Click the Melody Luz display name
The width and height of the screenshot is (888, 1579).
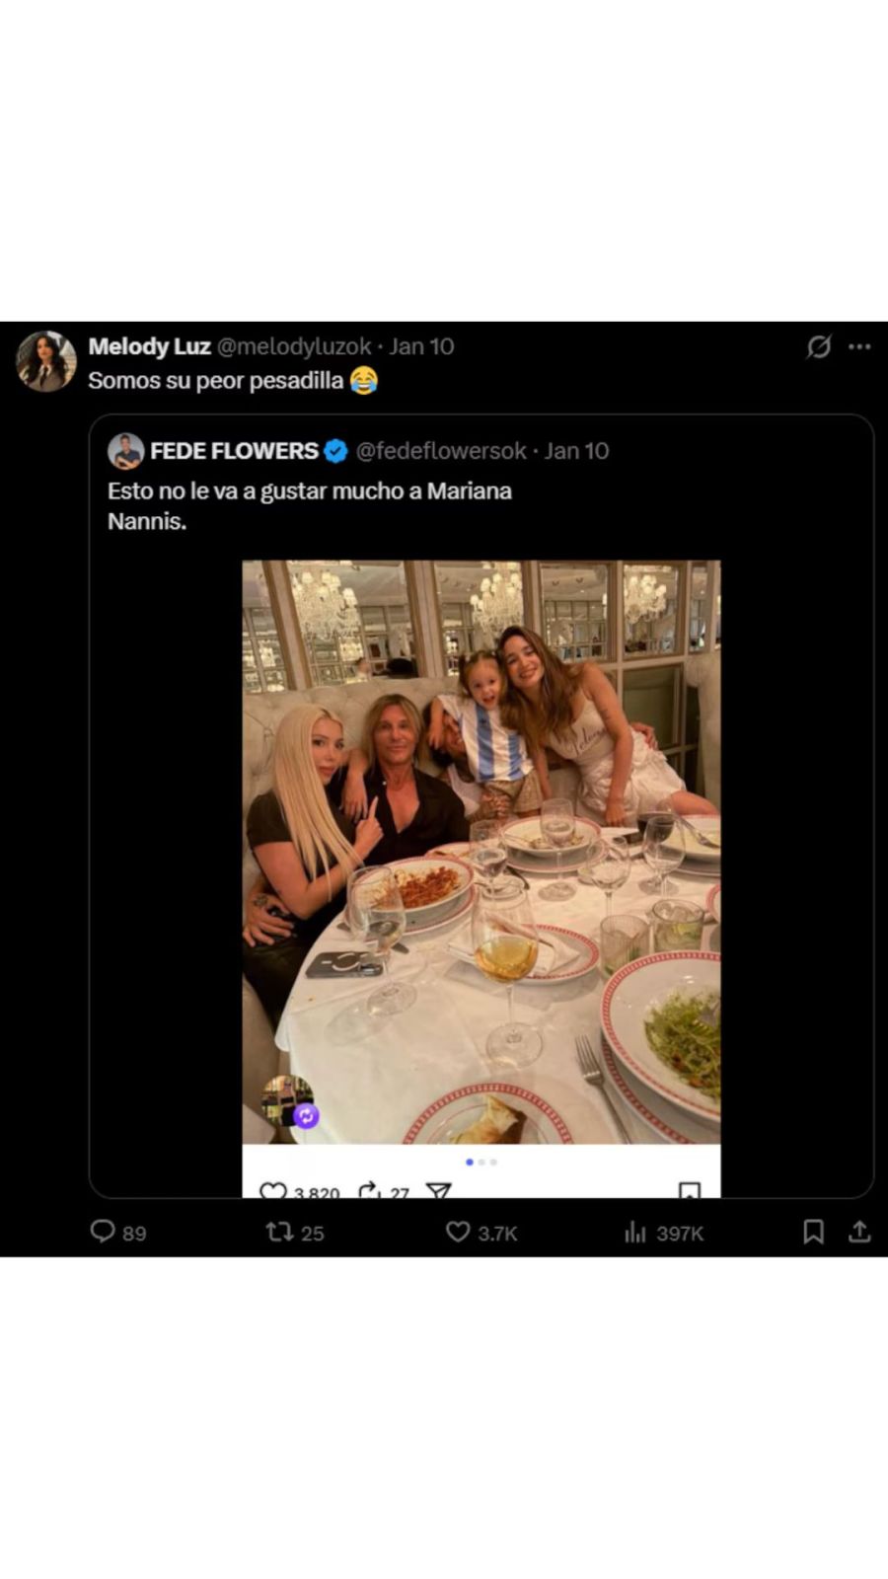149,346
